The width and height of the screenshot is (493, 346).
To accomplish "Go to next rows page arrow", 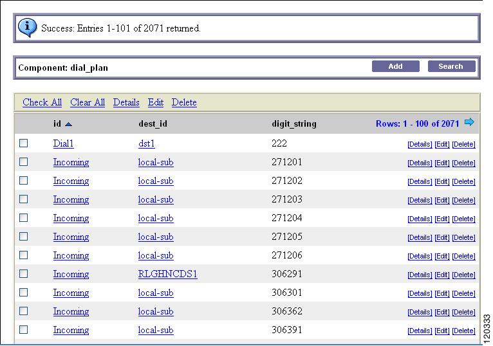I will (469, 122).
